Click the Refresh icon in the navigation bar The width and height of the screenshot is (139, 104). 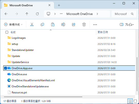(37, 14)
